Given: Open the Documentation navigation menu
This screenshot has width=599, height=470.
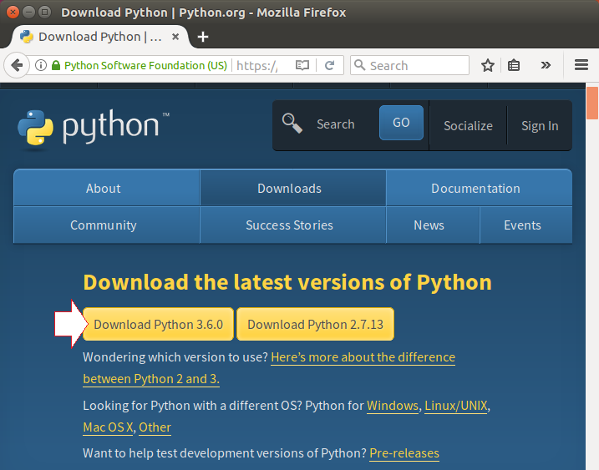Looking at the screenshot, I should (479, 188).
